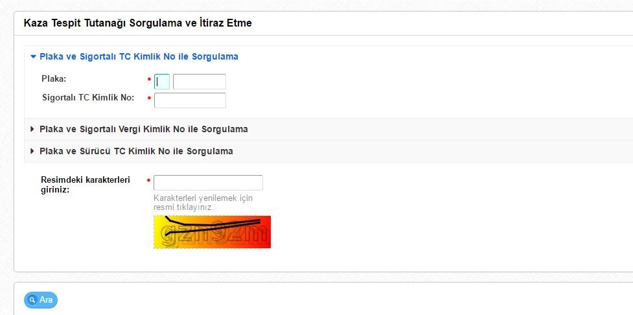Click the Sigortalı TC Kimlik No: label
This screenshot has height=315, width=633.
(88, 97)
